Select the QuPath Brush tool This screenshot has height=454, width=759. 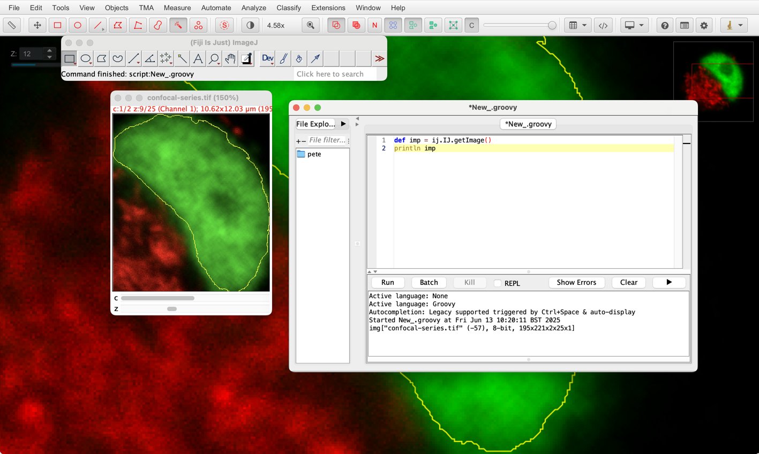(x=158, y=25)
